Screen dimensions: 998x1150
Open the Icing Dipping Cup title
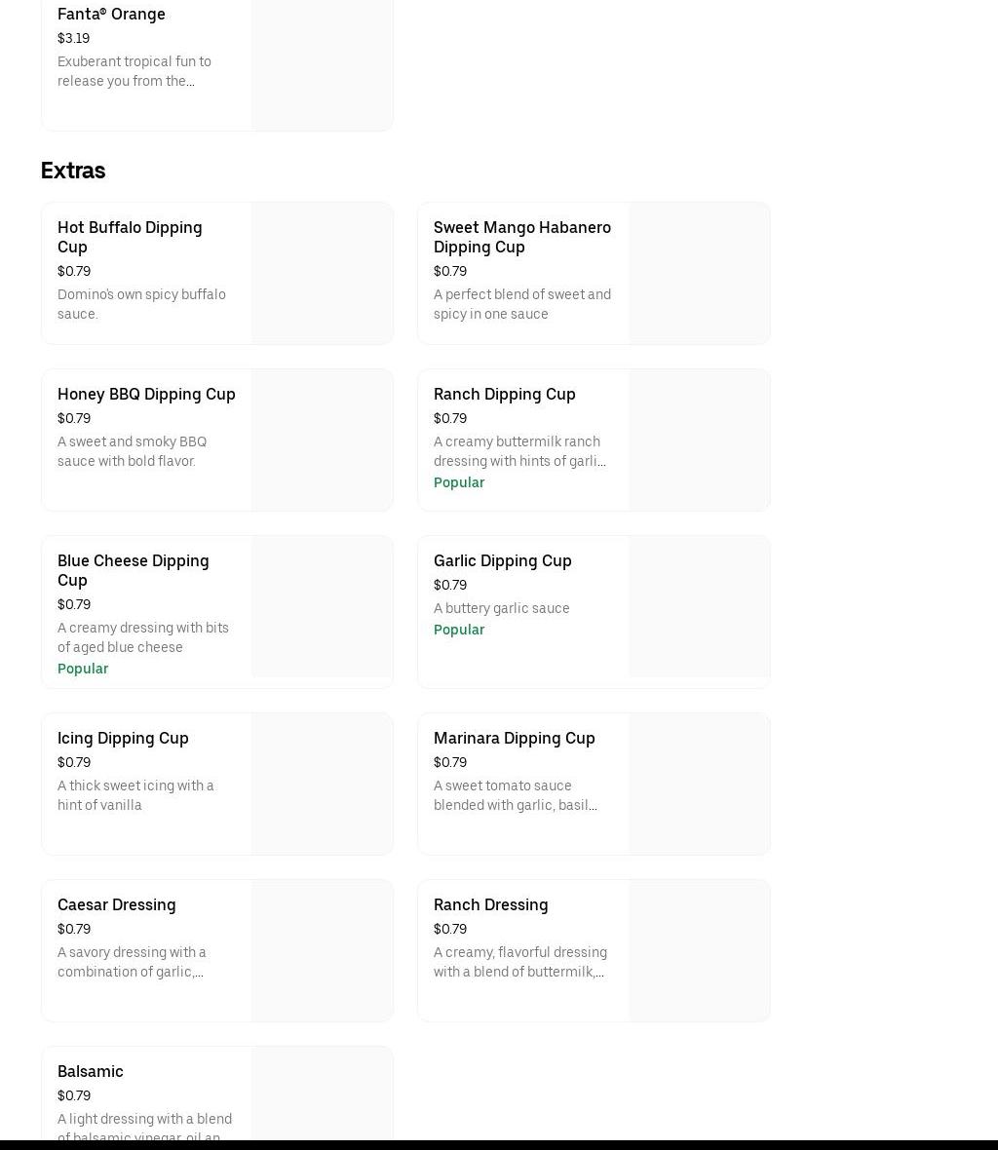click(123, 738)
